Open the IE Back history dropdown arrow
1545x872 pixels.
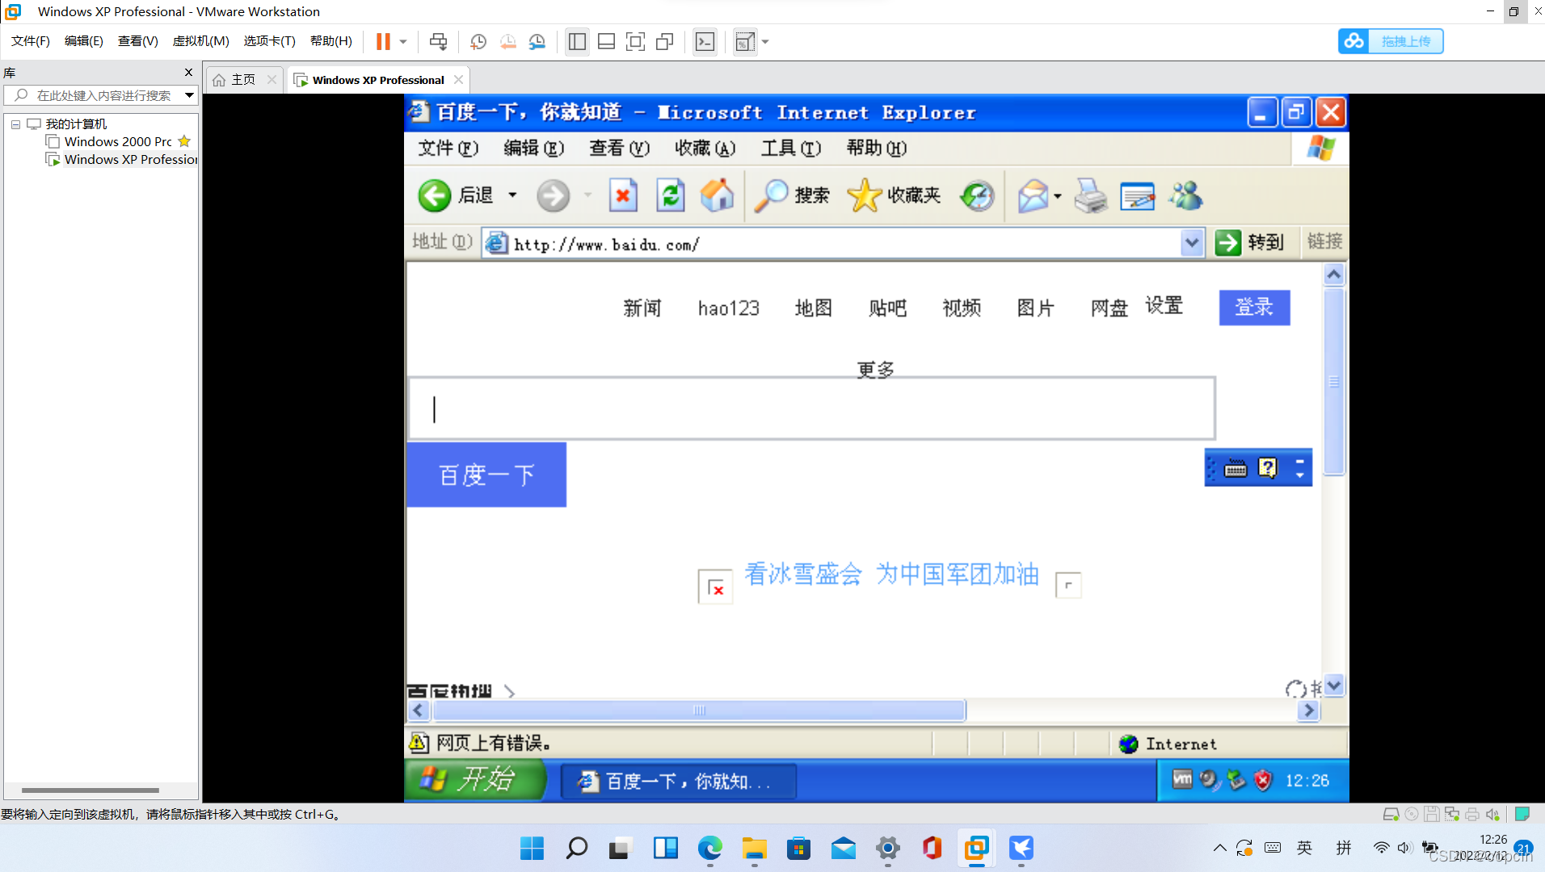[512, 195]
